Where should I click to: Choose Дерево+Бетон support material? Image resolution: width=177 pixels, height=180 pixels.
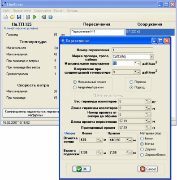(142, 155)
